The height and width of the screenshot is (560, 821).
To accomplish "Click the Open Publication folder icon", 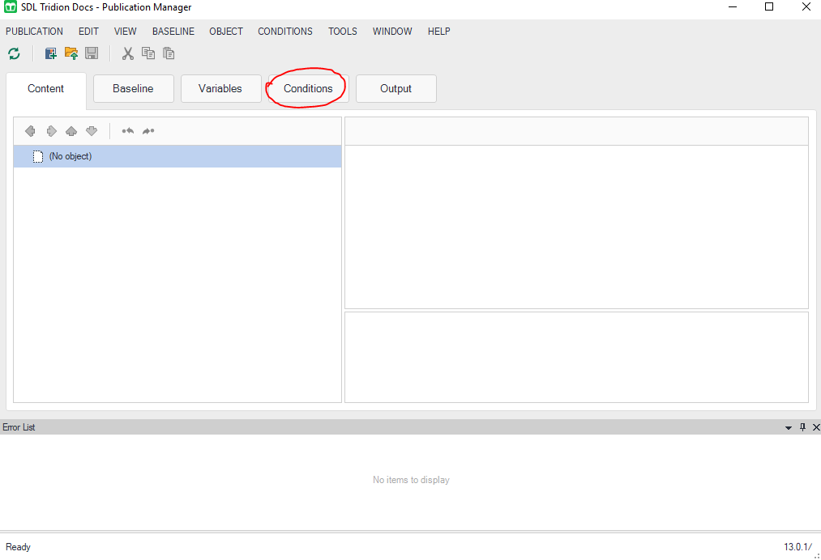I will (x=71, y=54).
